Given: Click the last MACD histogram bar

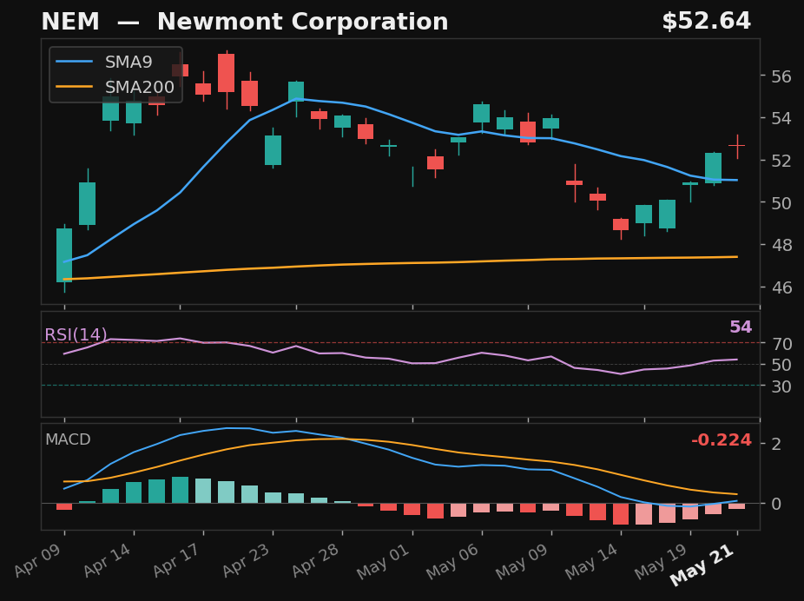Looking at the screenshot, I should [x=737, y=506].
